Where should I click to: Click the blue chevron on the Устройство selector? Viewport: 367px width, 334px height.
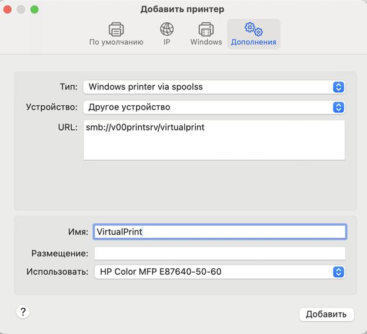[338, 107]
